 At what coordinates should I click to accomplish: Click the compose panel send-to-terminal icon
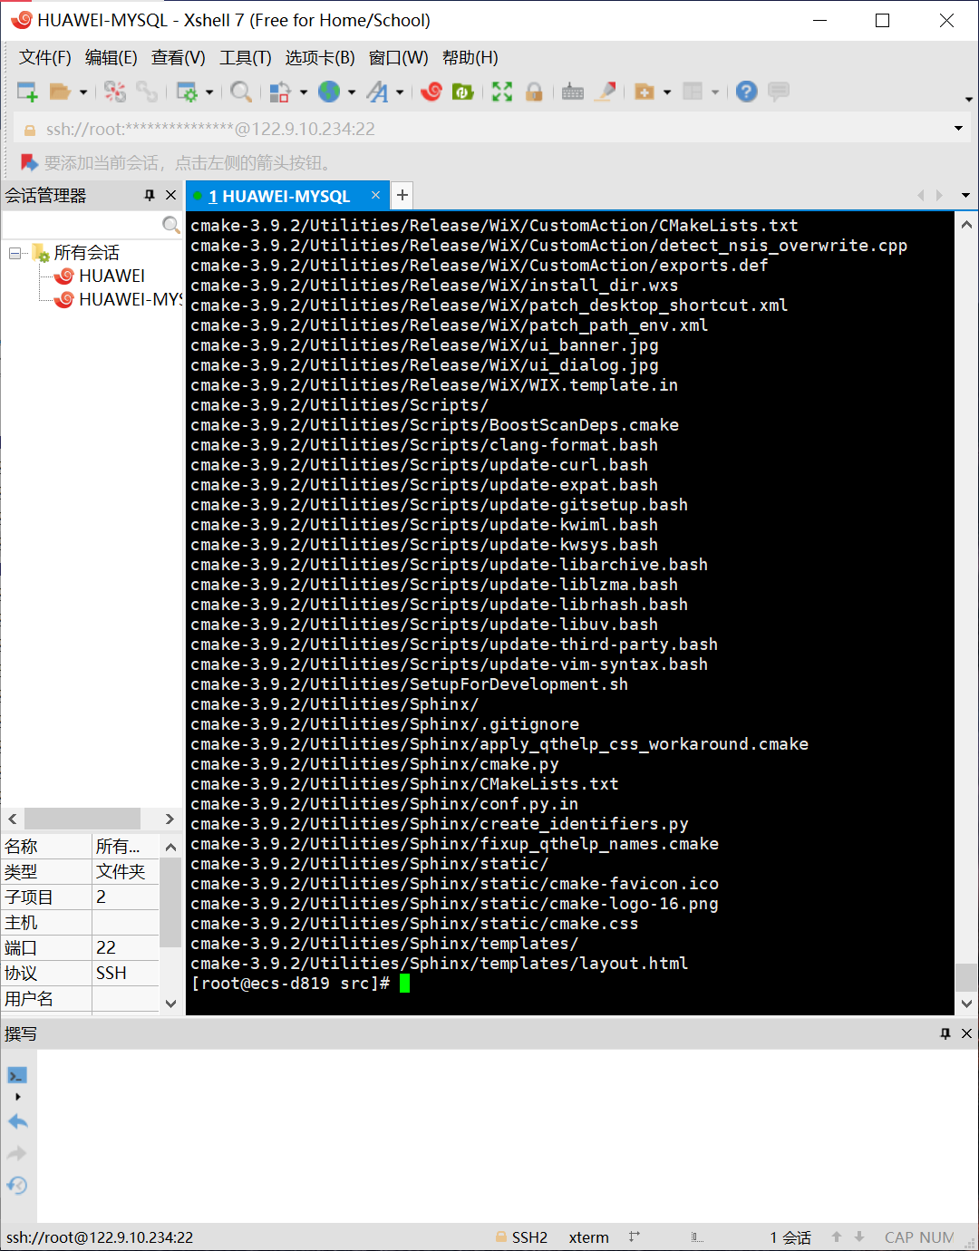point(17,1075)
